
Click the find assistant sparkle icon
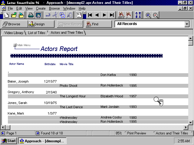(x=129, y=15)
